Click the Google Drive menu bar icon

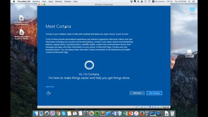[142, 1]
